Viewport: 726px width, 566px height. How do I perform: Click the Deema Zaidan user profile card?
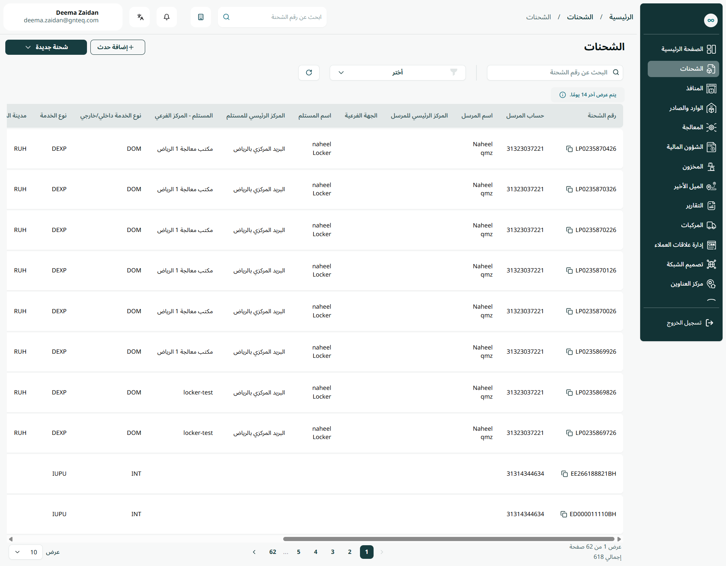click(x=63, y=17)
